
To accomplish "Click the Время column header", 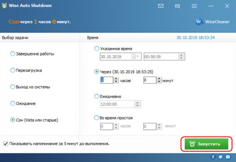I will click(x=93, y=38).
